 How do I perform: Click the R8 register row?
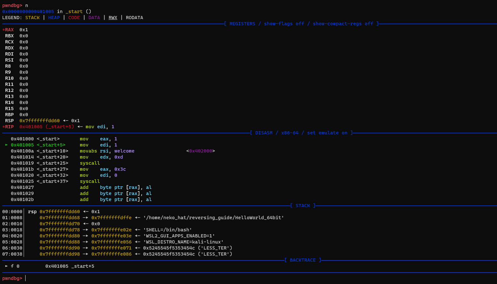pos(17,66)
